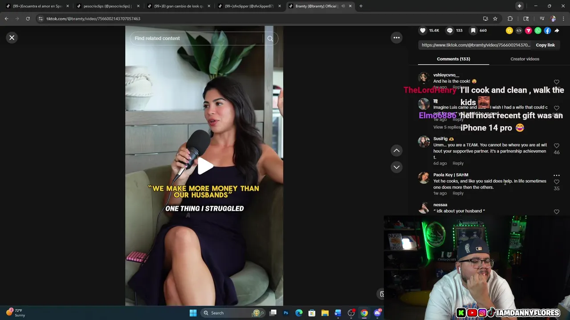Reply to SusiFig's comment
Screen dimensions: 570x320
tap(458, 163)
